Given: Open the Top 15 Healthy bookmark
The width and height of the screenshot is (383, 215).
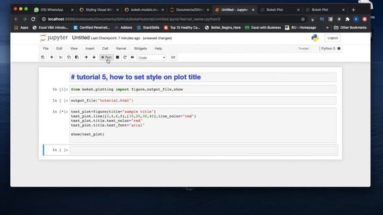Looking at the screenshot, I should 182,27.
